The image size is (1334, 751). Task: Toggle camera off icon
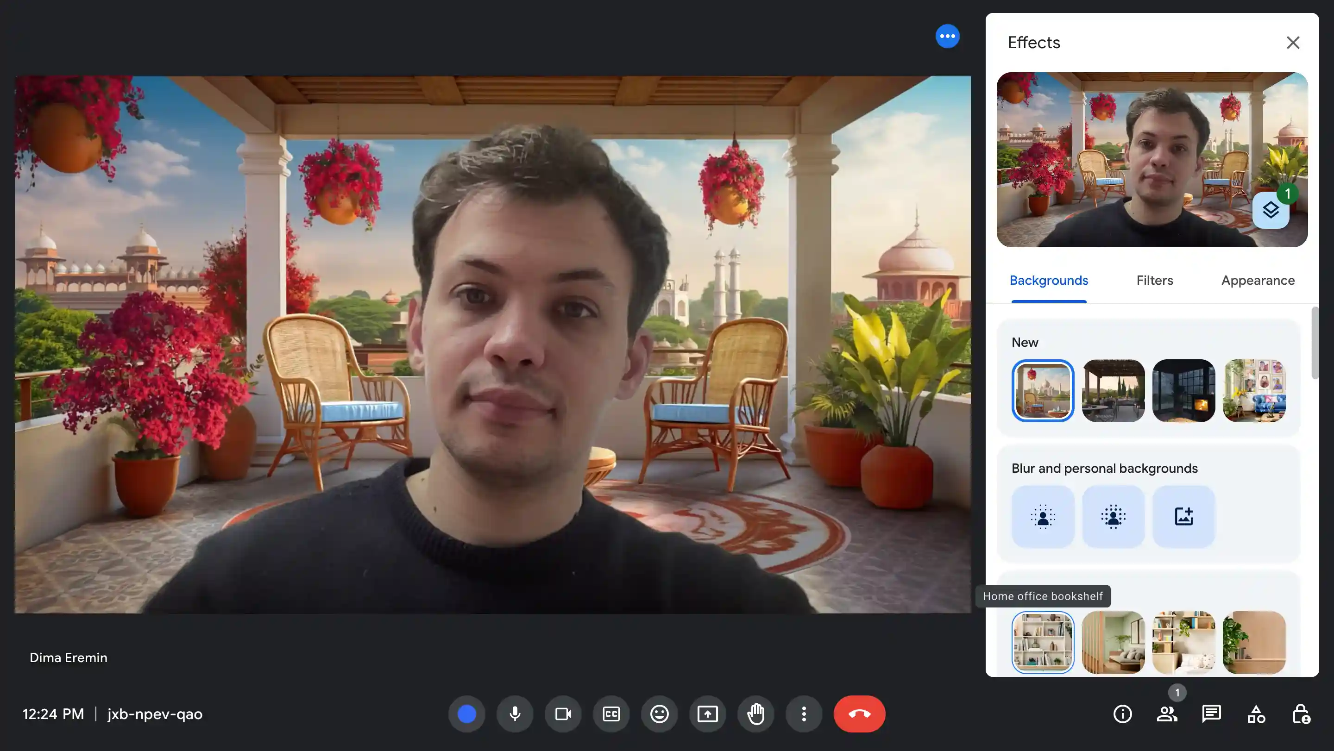pyautogui.click(x=563, y=713)
